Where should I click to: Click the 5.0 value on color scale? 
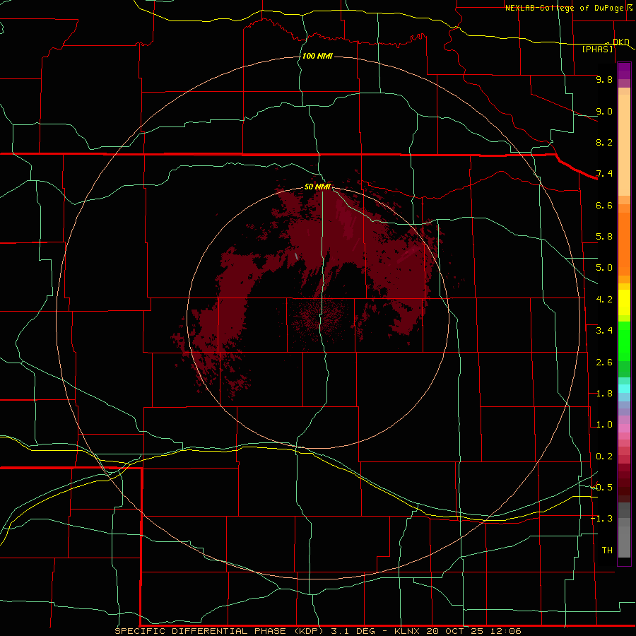(604, 268)
